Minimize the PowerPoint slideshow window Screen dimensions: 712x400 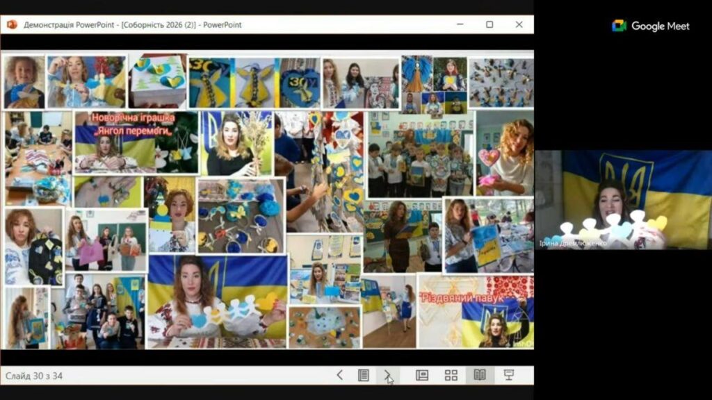[460, 24]
